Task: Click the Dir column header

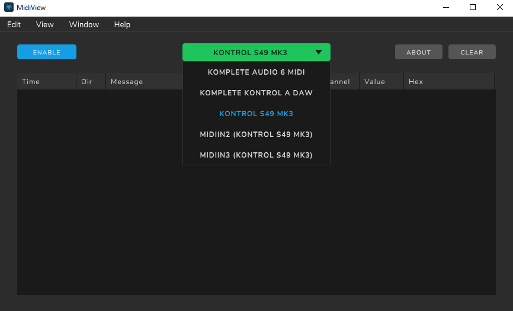Action: coord(91,81)
